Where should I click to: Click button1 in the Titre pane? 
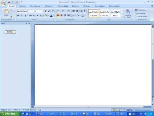(10, 32)
